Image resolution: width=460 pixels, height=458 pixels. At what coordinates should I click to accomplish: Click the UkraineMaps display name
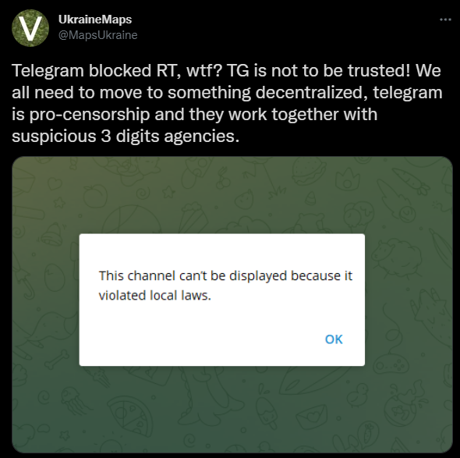point(95,20)
